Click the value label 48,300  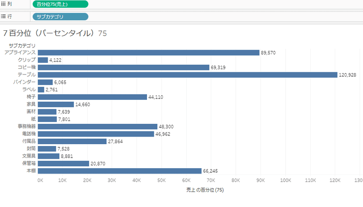point(166,127)
